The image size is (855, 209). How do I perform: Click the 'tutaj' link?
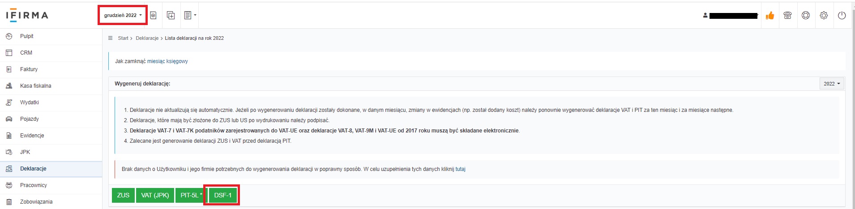tap(460, 169)
